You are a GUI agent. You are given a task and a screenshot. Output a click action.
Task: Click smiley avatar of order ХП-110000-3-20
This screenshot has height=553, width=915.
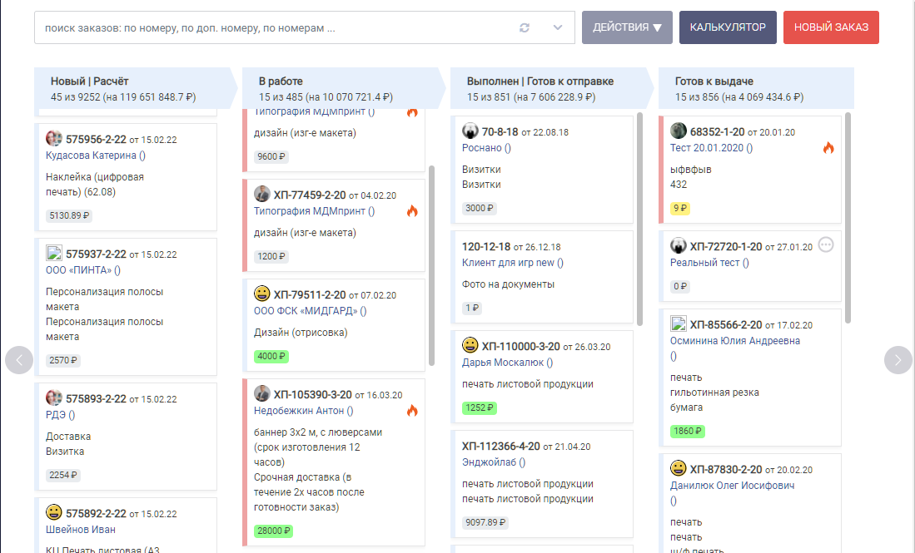pos(470,345)
